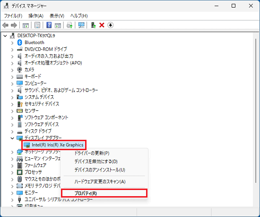Select the セキュリティ デバイス row
The height and width of the screenshot is (217, 260).
coord(42,104)
